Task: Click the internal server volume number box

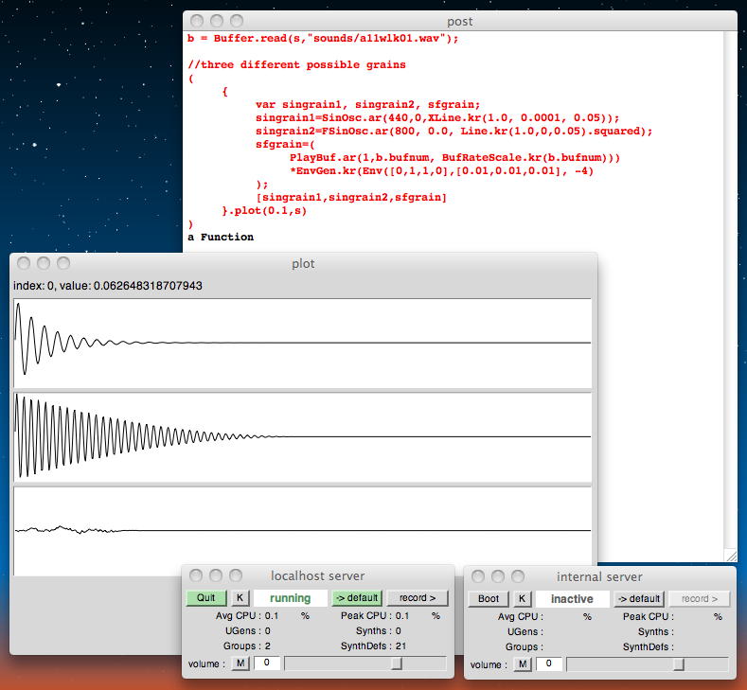Action: coord(549,664)
